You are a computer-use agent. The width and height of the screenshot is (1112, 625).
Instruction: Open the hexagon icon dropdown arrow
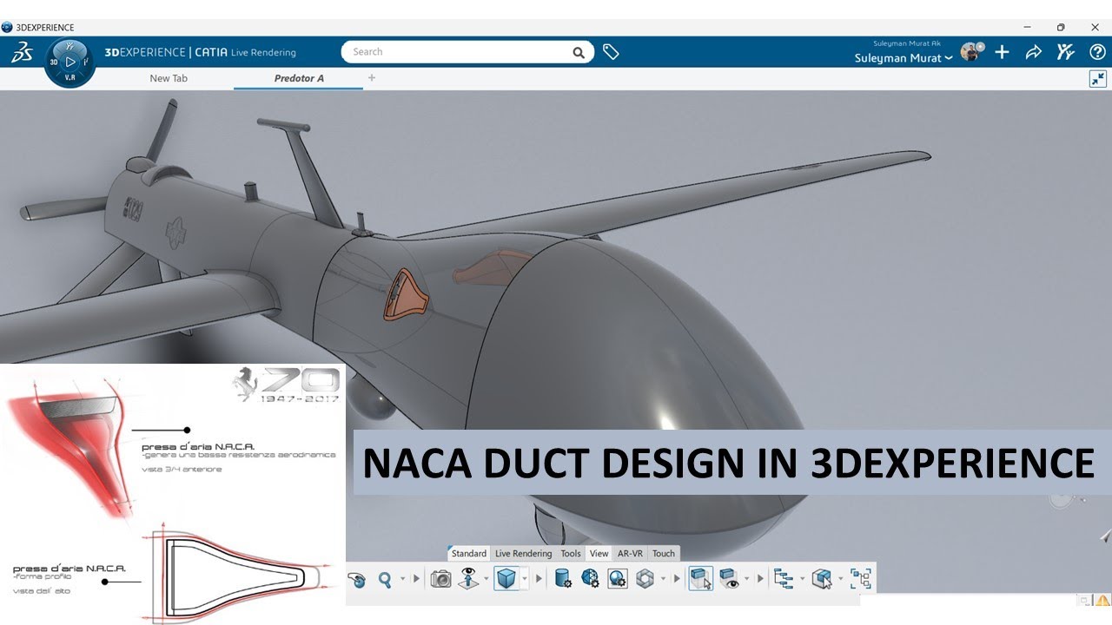pos(663,579)
